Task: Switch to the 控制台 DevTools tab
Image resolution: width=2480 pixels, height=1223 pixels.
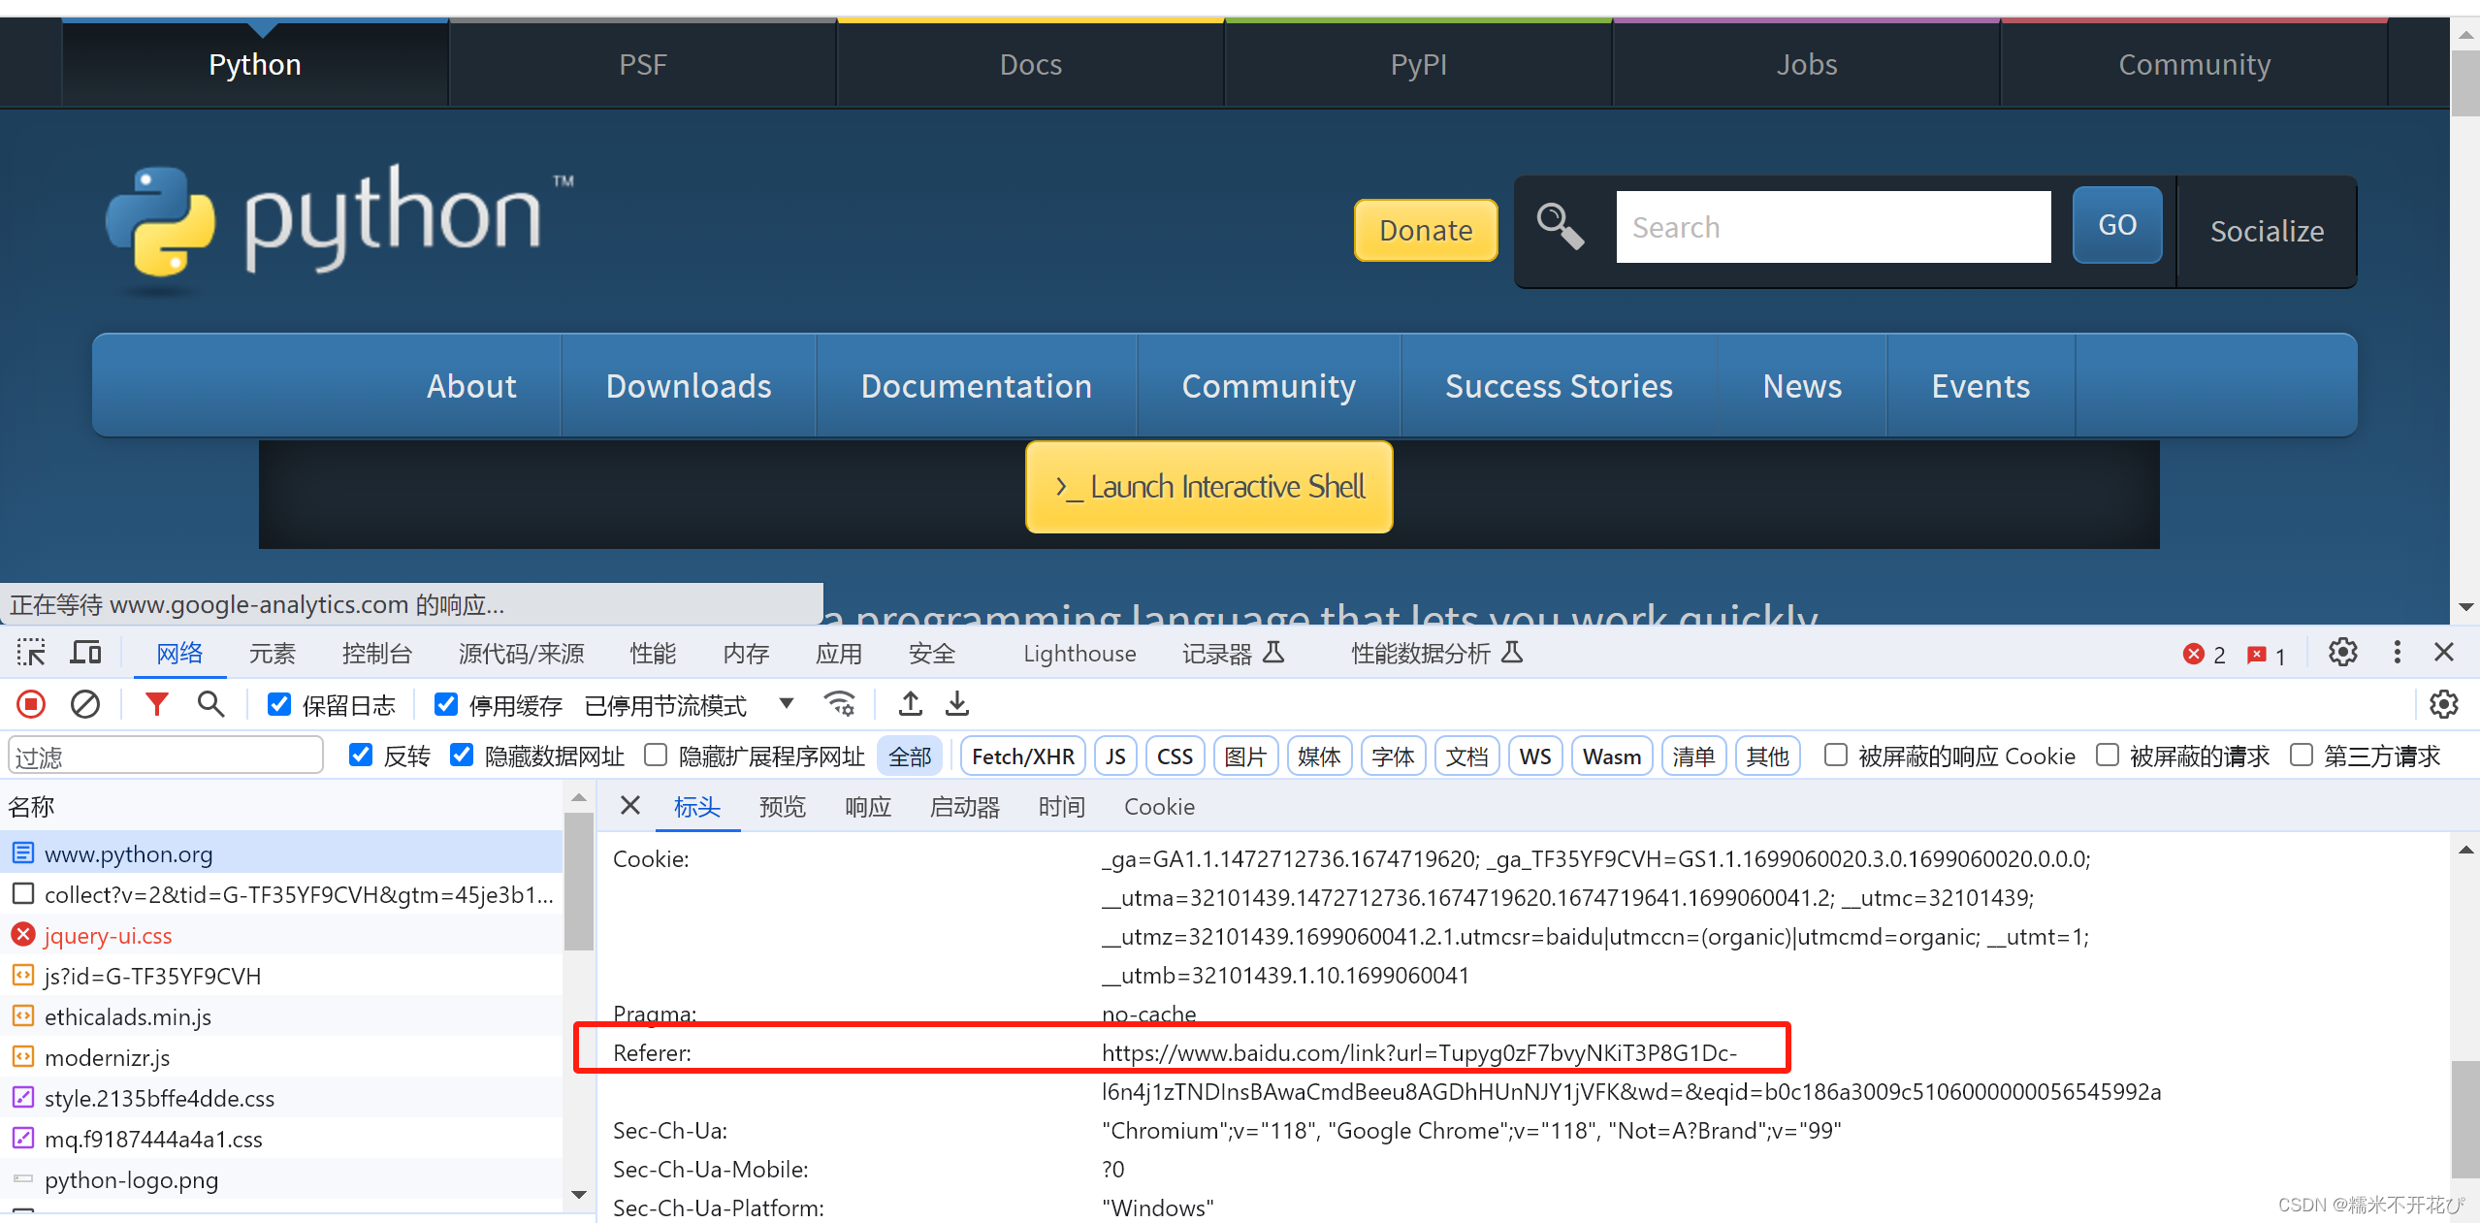Action: pos(376,654)
